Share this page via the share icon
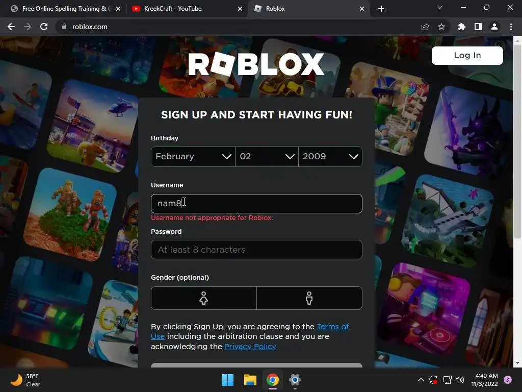Viewport: 522px width, 392px height. coord(425,27)
